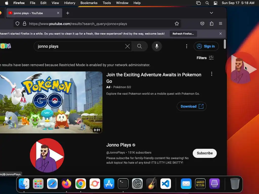Viewport: 259px width, 194px height.
Task: Open the Apple menu
Action: (7, 3)
